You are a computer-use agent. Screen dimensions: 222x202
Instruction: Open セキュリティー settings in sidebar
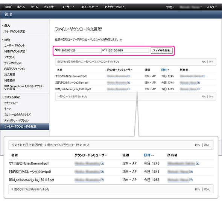pyautogui.click(x=11, y=103)
